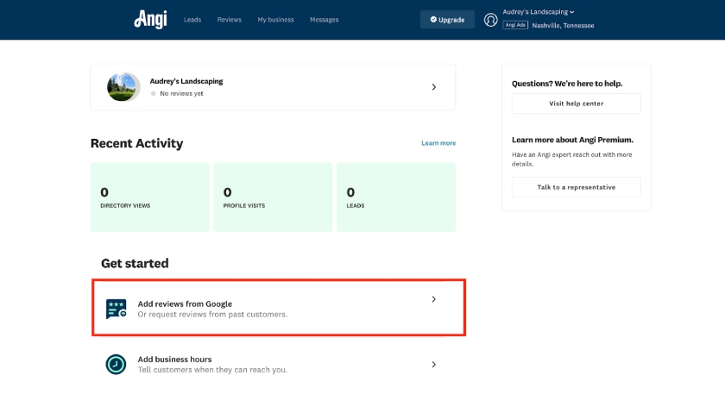Go to Reviews in the navigation
This screenshot has width=725, height=394.
230,20
